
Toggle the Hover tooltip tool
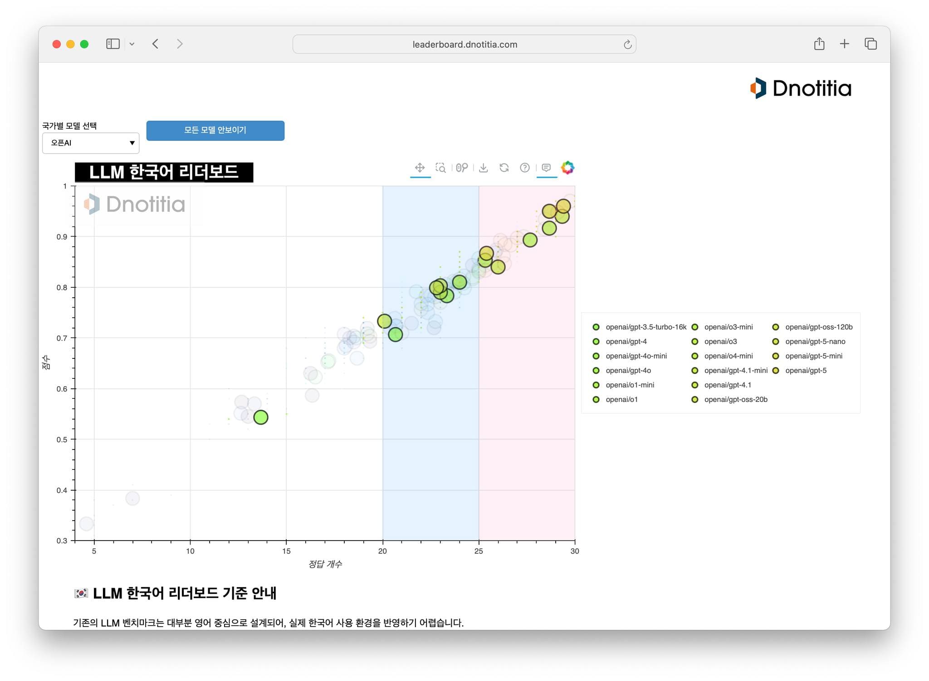coord(547,168)
